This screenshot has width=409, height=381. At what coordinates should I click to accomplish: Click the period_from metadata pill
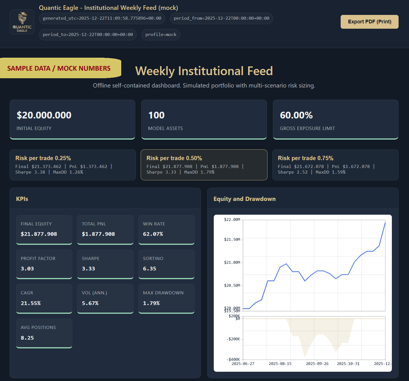221,18
